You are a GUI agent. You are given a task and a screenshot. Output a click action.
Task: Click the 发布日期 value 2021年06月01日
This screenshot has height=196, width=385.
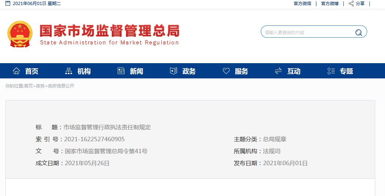tap(285, 163)
